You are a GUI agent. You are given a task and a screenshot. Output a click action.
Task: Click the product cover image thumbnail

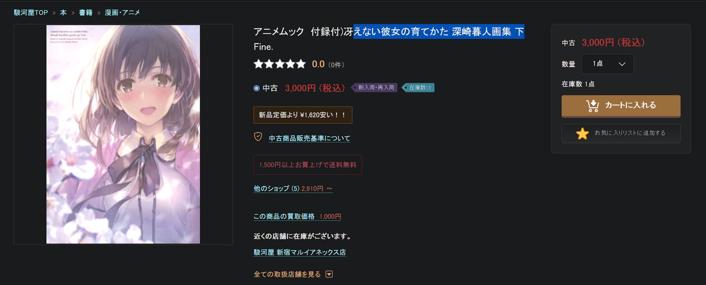point(123,134)
